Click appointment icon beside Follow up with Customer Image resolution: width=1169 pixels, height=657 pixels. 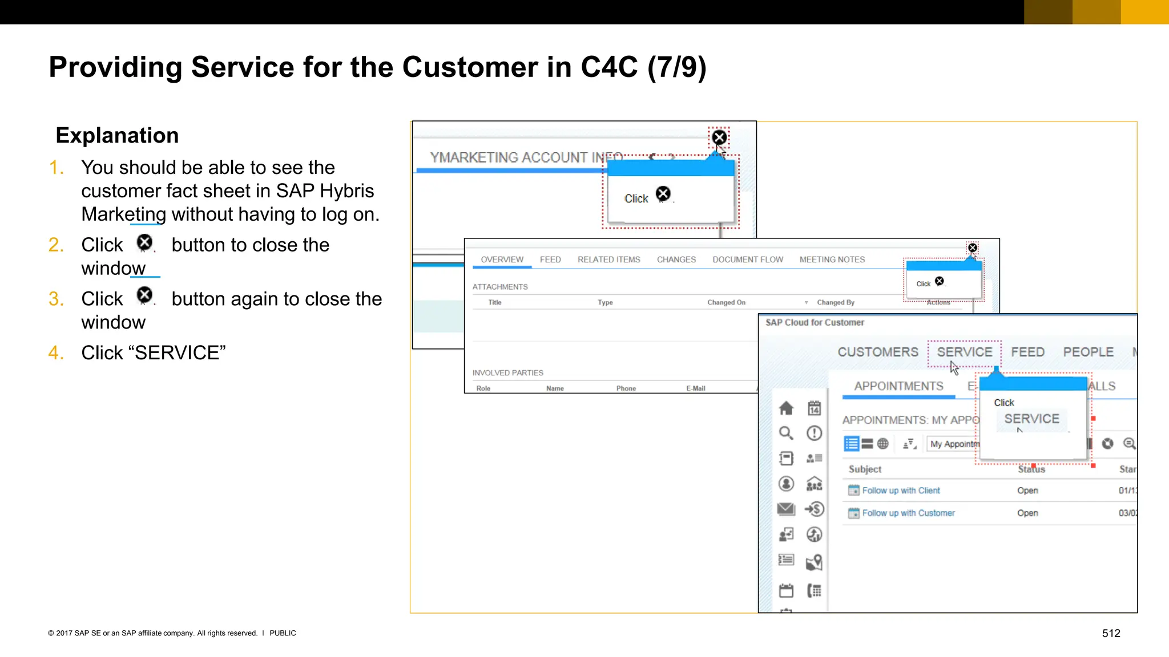pyautogui.click(x=853, y=513)
